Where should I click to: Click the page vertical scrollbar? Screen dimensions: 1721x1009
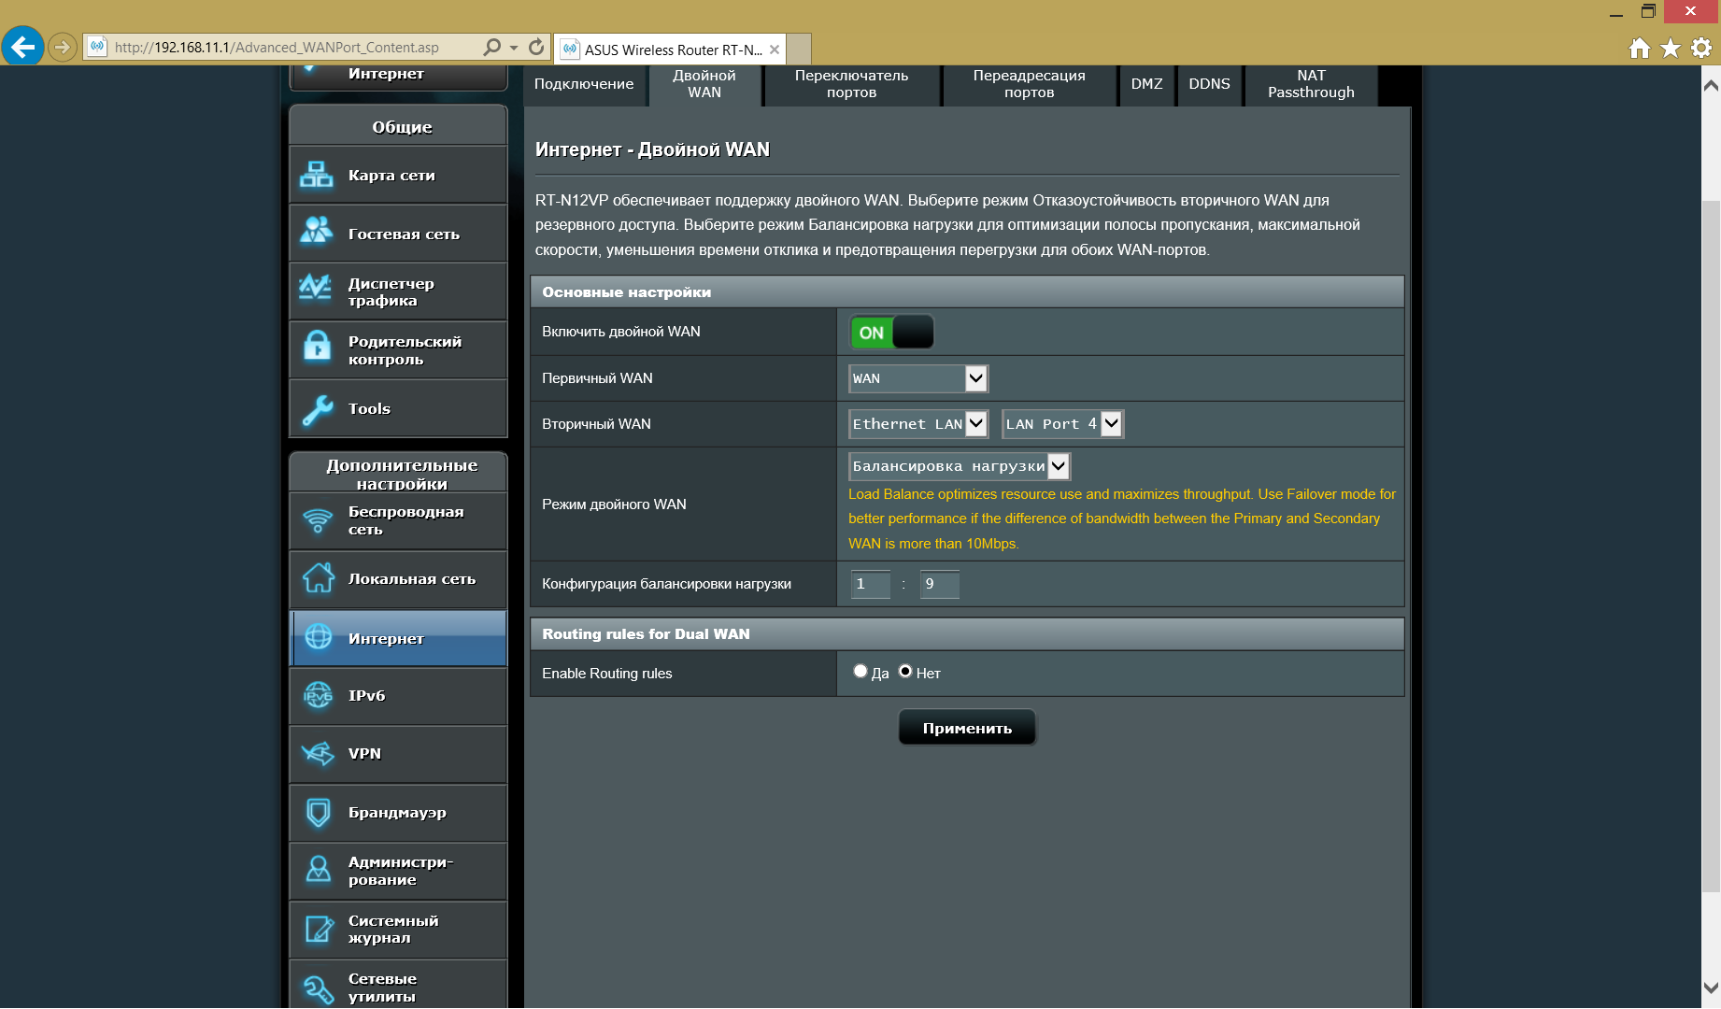(x=1711, y=542)
